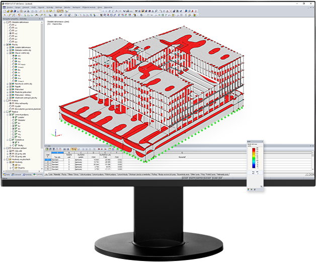Screen dimensions: 316x262
Task: Toggle the Kritéria checkbox
Action: click(8, 101)
